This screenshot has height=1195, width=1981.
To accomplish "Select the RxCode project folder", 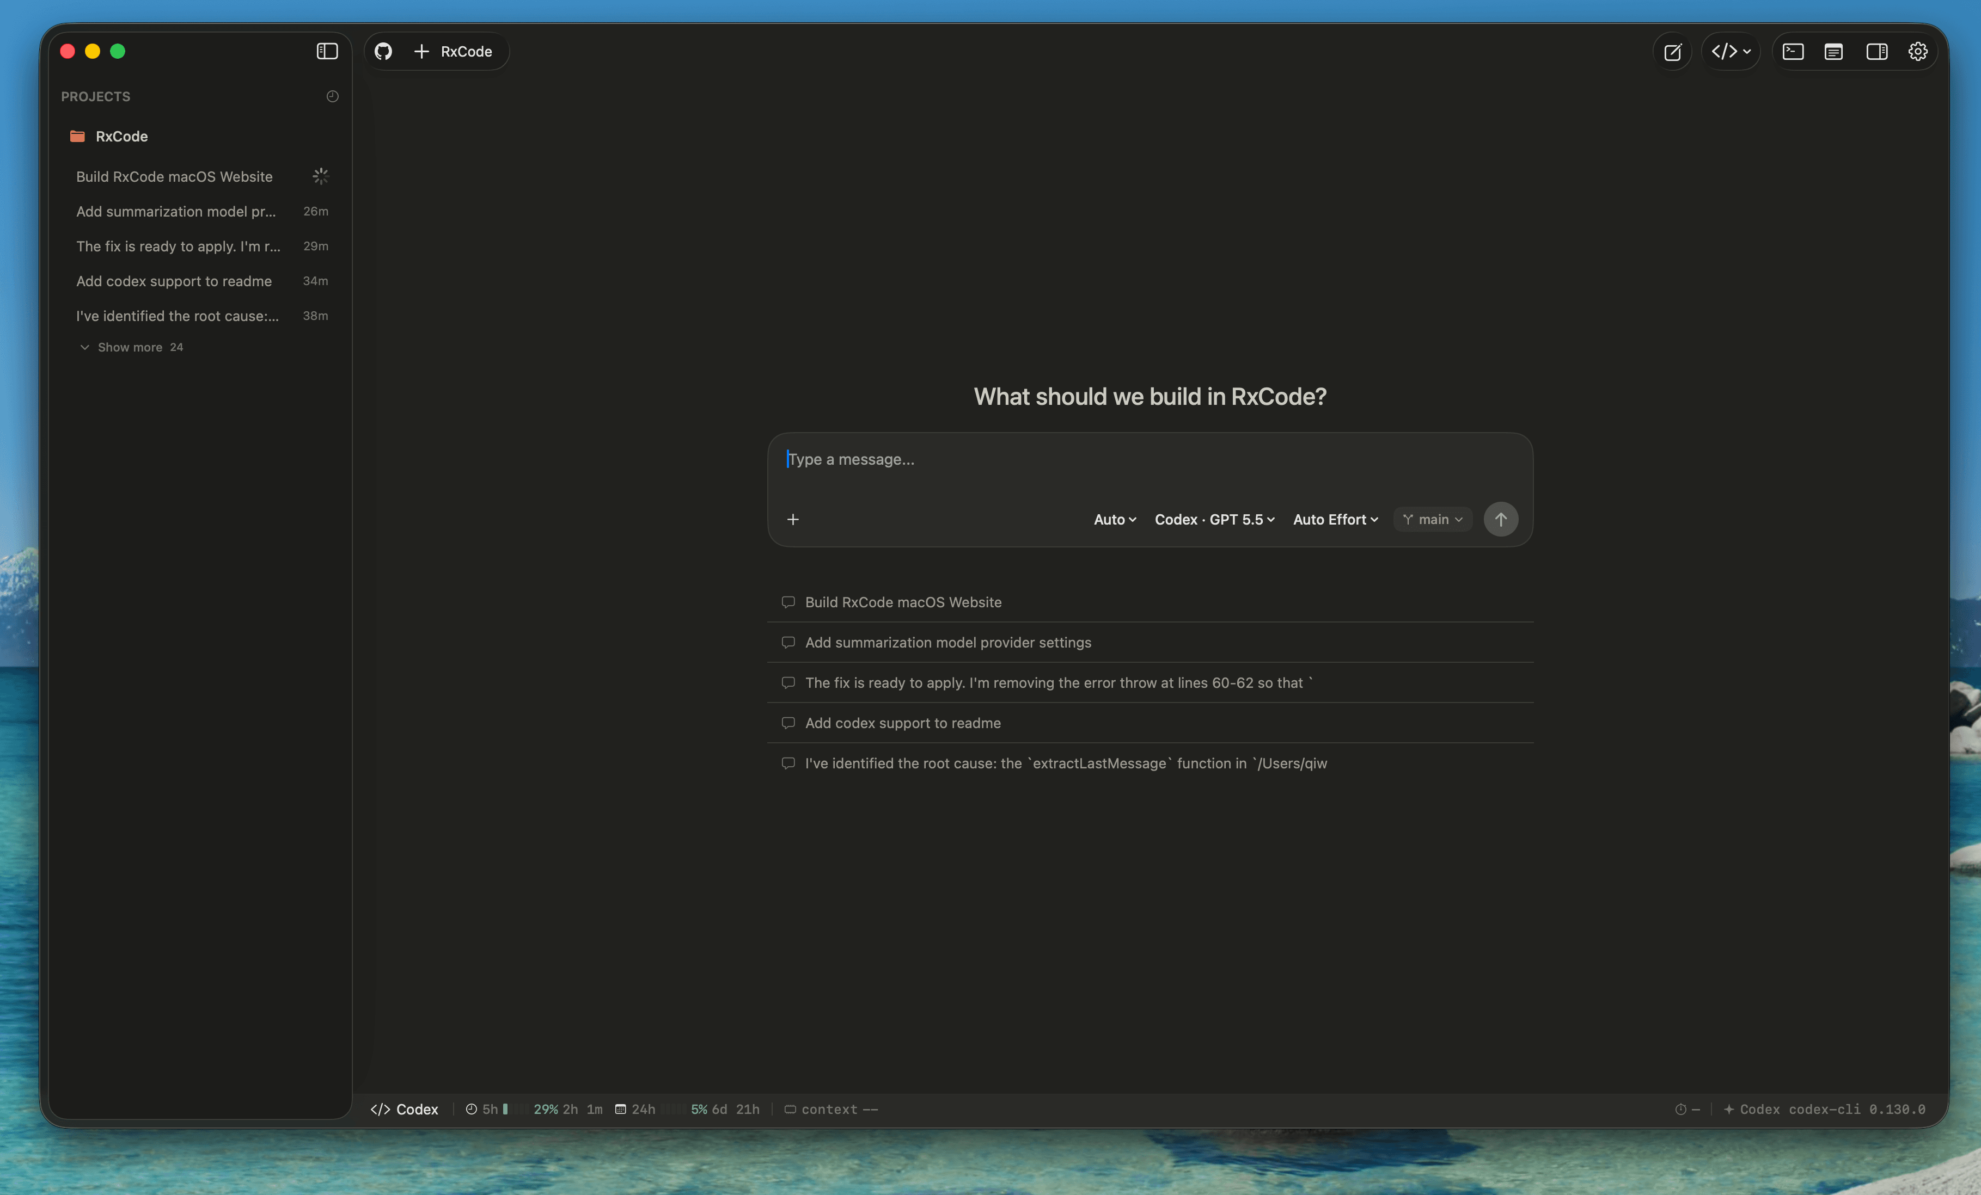I will [199, 137].
